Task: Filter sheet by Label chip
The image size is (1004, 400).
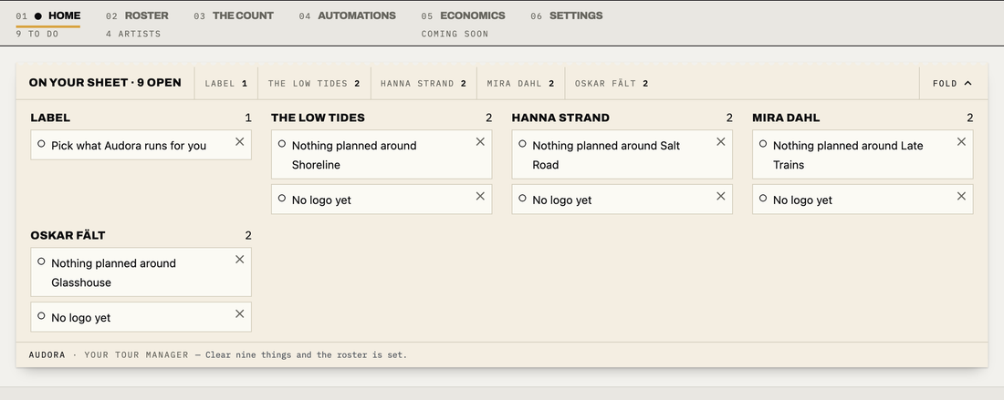Action: coord(226,83)
